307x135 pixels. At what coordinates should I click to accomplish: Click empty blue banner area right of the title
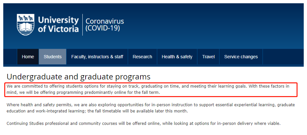click(x=212, y=26)
